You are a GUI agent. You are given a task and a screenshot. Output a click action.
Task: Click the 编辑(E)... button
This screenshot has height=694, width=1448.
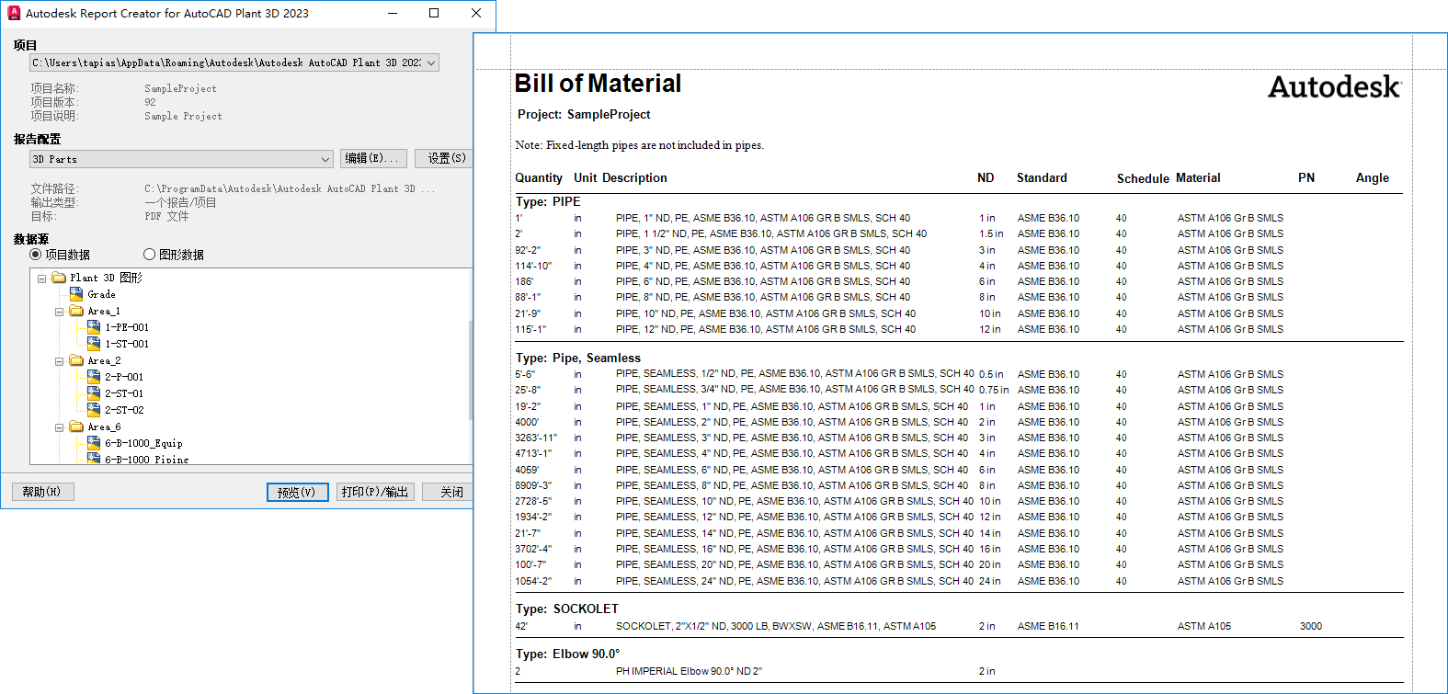(373, 158)
